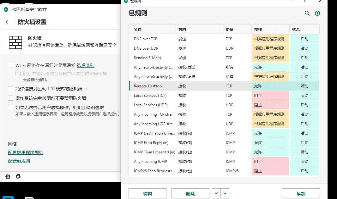Click the UDP protocol cell of Local Services (UDP)
This screenshot has width=337, height=199.
237,105
